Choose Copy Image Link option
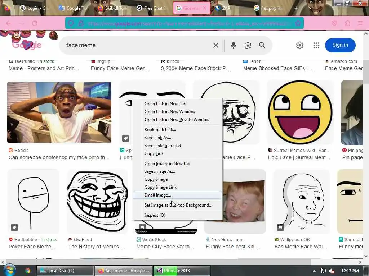The image size is (369, 276). click(177, 187)
